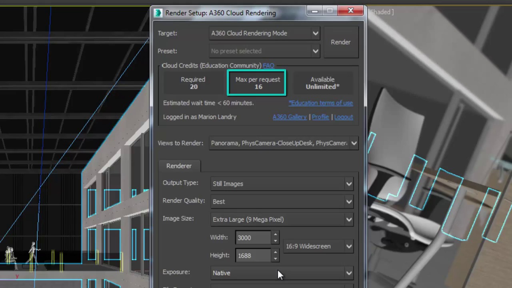
Task: Click 'Logged in as Marion Landry' text
Action: pos(200,117)
